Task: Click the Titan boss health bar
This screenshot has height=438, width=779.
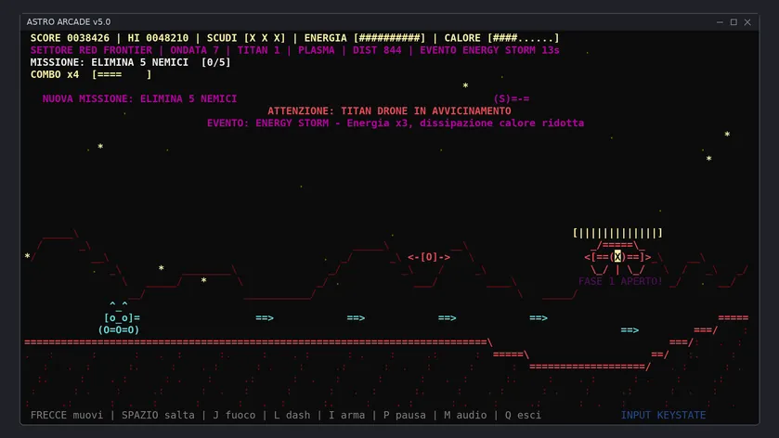Action: coord(617,233)
